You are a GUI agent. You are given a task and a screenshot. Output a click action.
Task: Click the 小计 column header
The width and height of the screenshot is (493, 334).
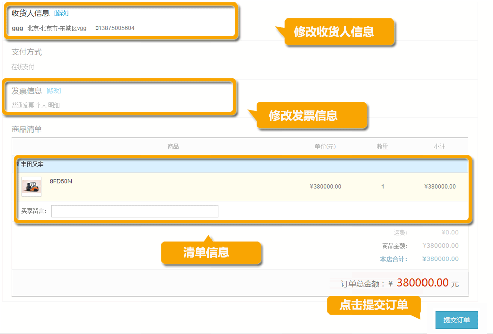coord(439,146)
